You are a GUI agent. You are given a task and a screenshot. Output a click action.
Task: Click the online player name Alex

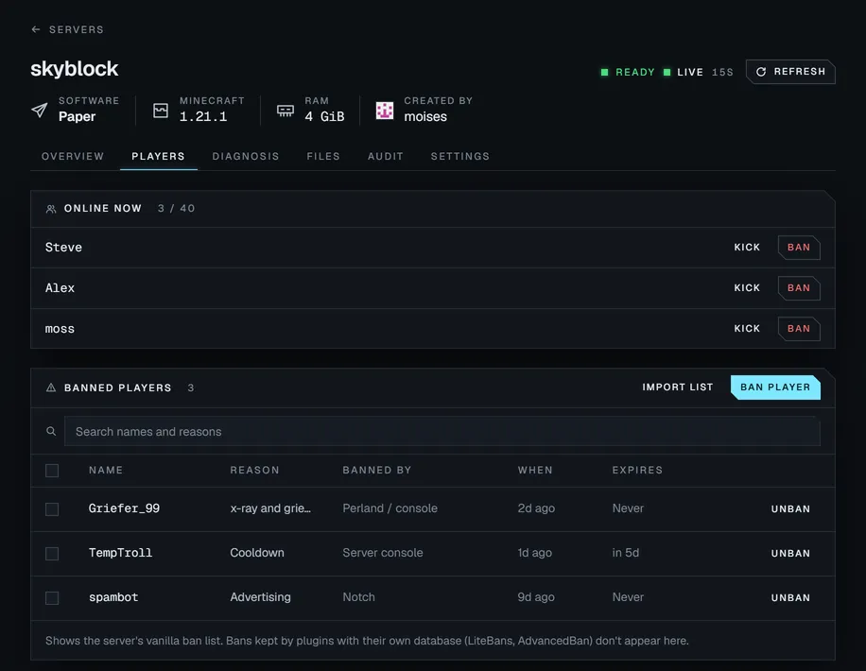[x=60, y=287]
